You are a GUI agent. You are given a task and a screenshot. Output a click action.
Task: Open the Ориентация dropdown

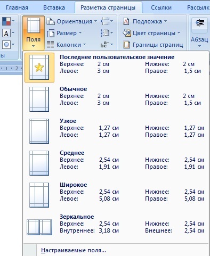(x=72, y=21)
